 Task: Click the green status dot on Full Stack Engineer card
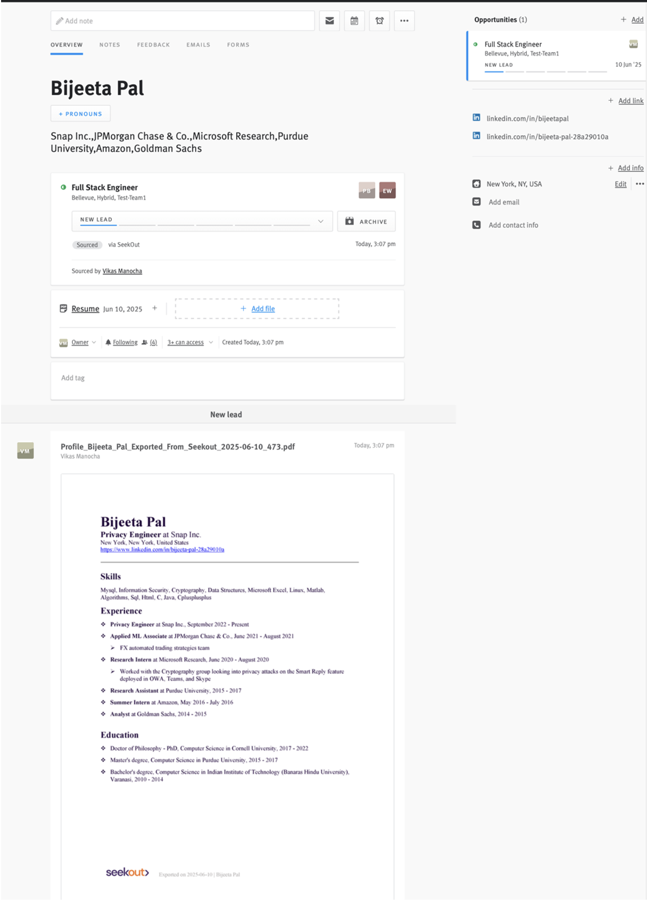[63, 187]
